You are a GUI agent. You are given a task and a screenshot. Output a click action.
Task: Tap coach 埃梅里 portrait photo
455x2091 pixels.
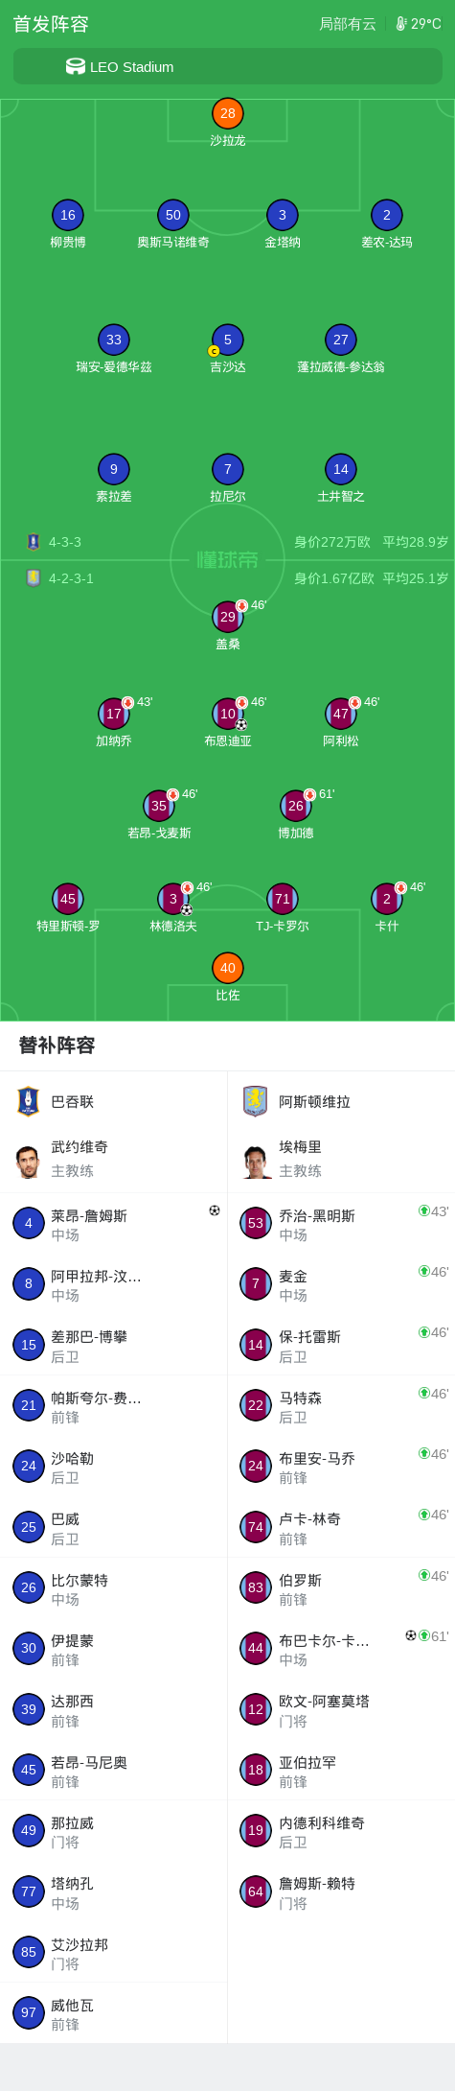coord(256,1162)
